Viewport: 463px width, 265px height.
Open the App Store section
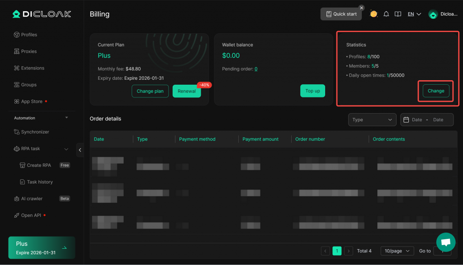[x=32, y=101]
